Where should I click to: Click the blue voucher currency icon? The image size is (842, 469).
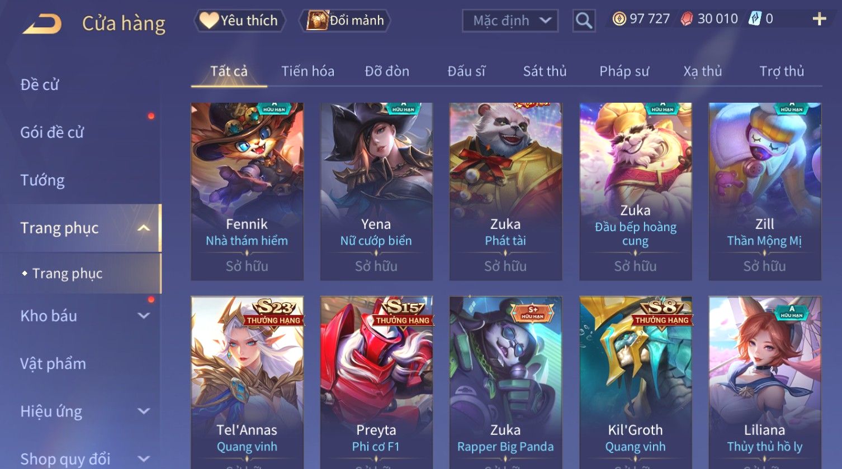[755, 19]
